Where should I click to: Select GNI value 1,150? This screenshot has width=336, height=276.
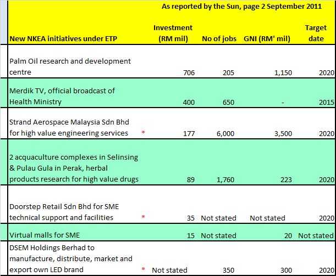283,72
